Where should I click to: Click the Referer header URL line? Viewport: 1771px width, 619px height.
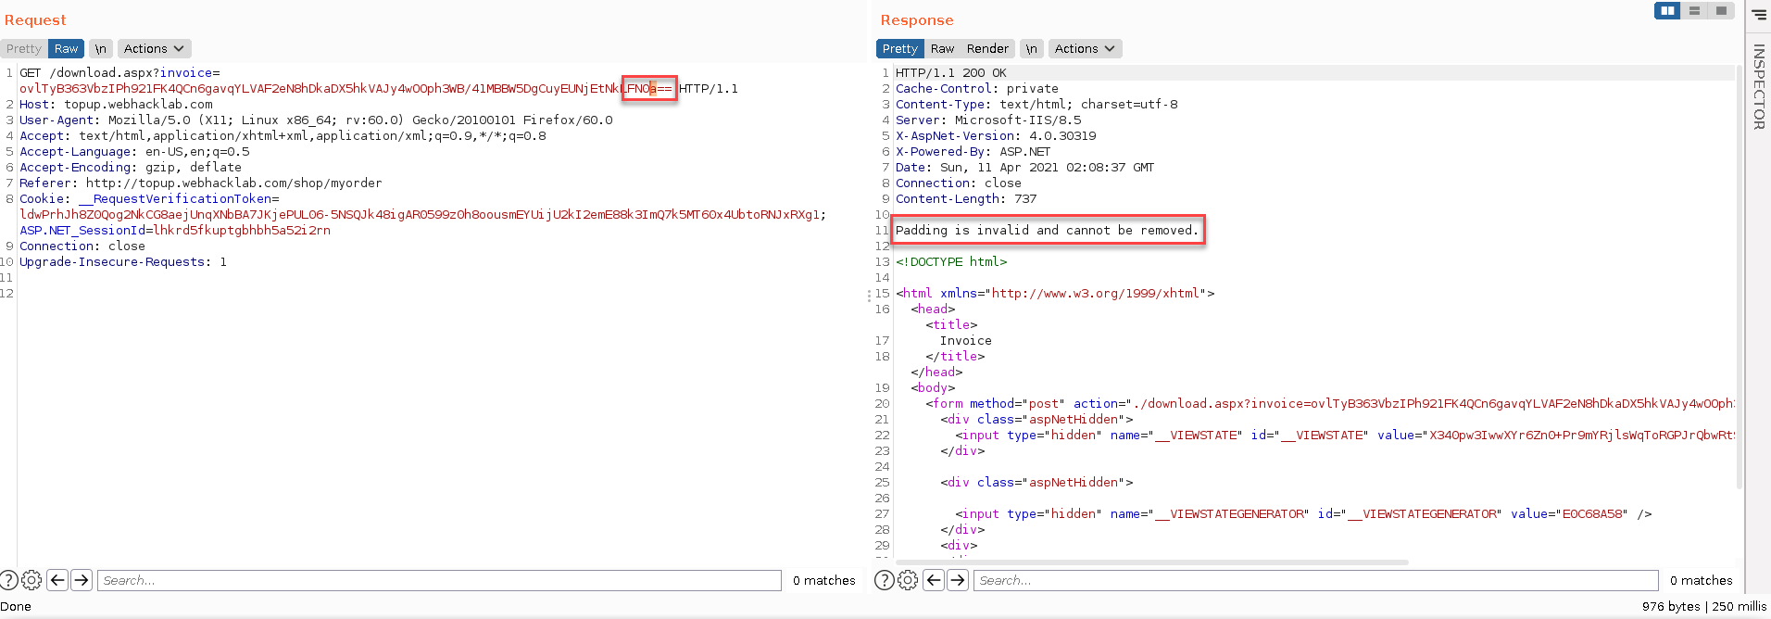tap(201, 183)
